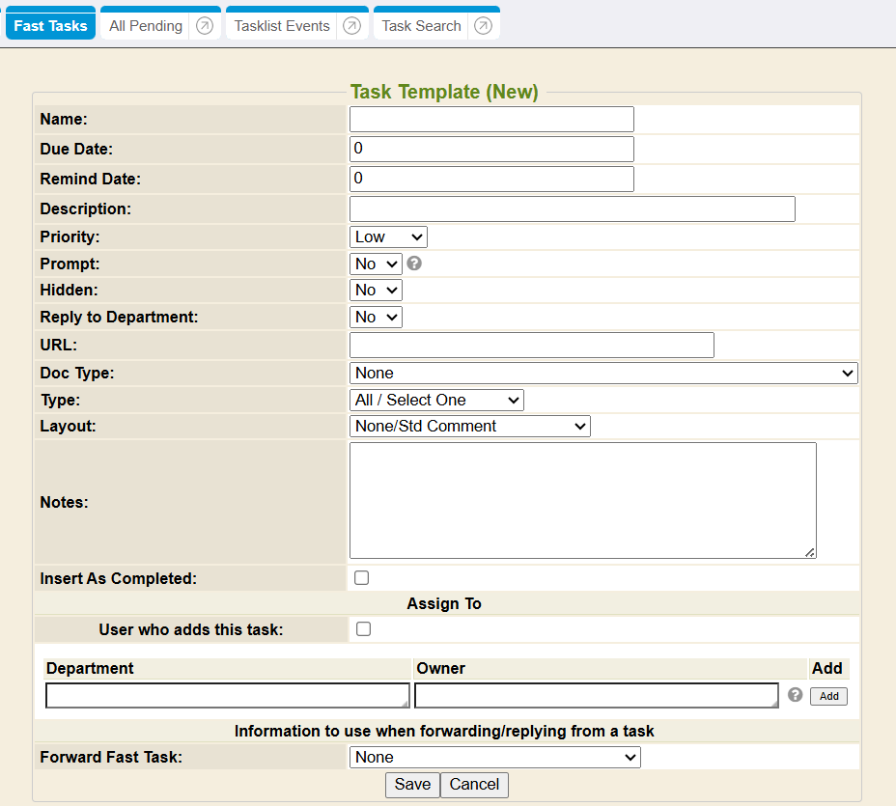
Task: Click the Save button
Action: point(412,785)
